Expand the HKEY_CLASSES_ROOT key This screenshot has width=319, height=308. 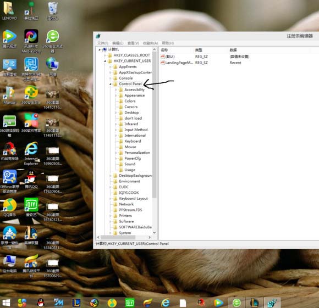105,55
